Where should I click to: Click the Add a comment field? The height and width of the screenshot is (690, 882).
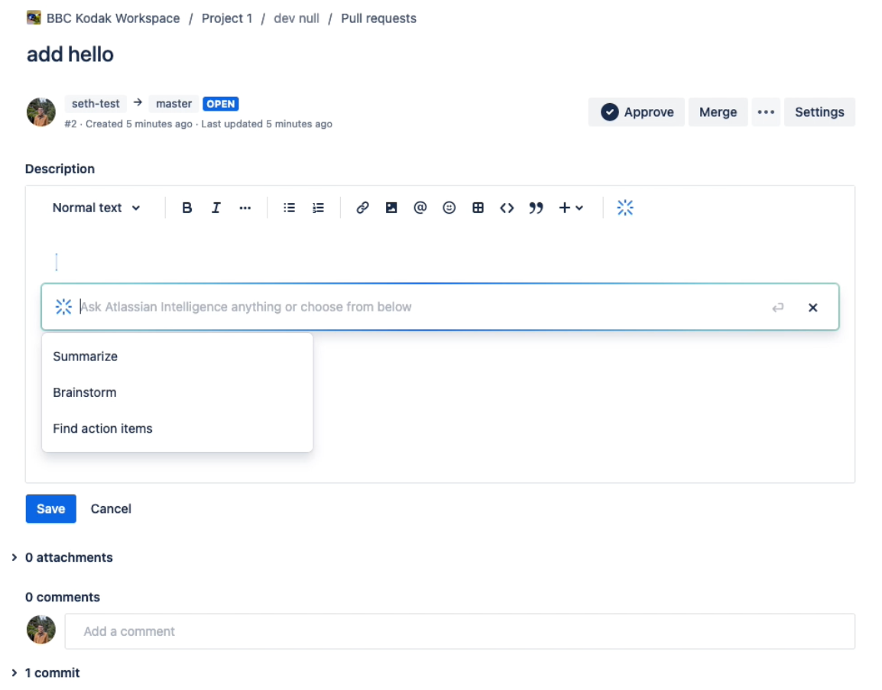pyautogui.click(x=459, y=631)
